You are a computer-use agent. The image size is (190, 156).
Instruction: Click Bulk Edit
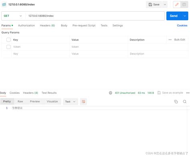pos(180,40)
